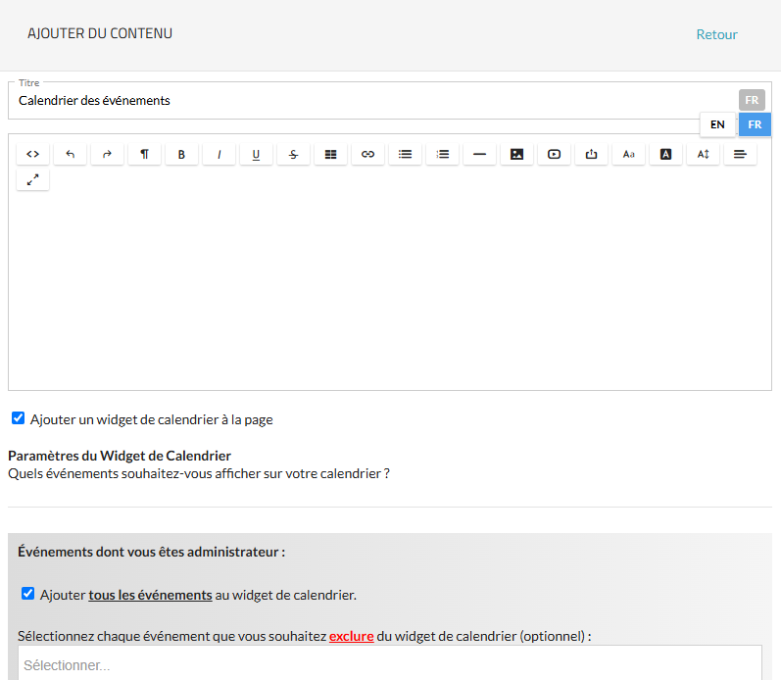Click the 'Titre' input field
Screen dimensions: 781x680
372,101
